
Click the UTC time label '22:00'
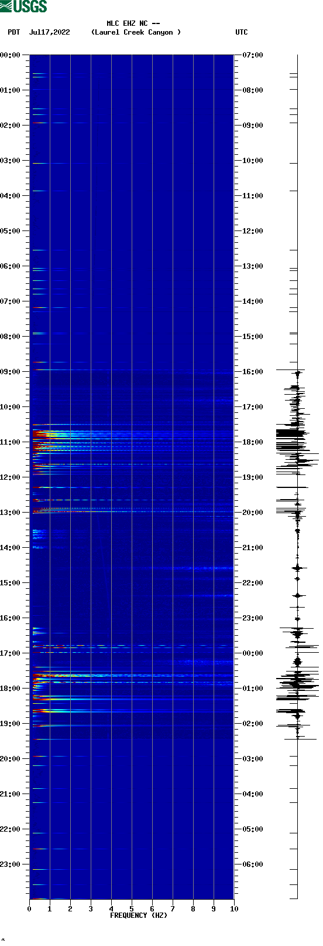pos(253,583)
